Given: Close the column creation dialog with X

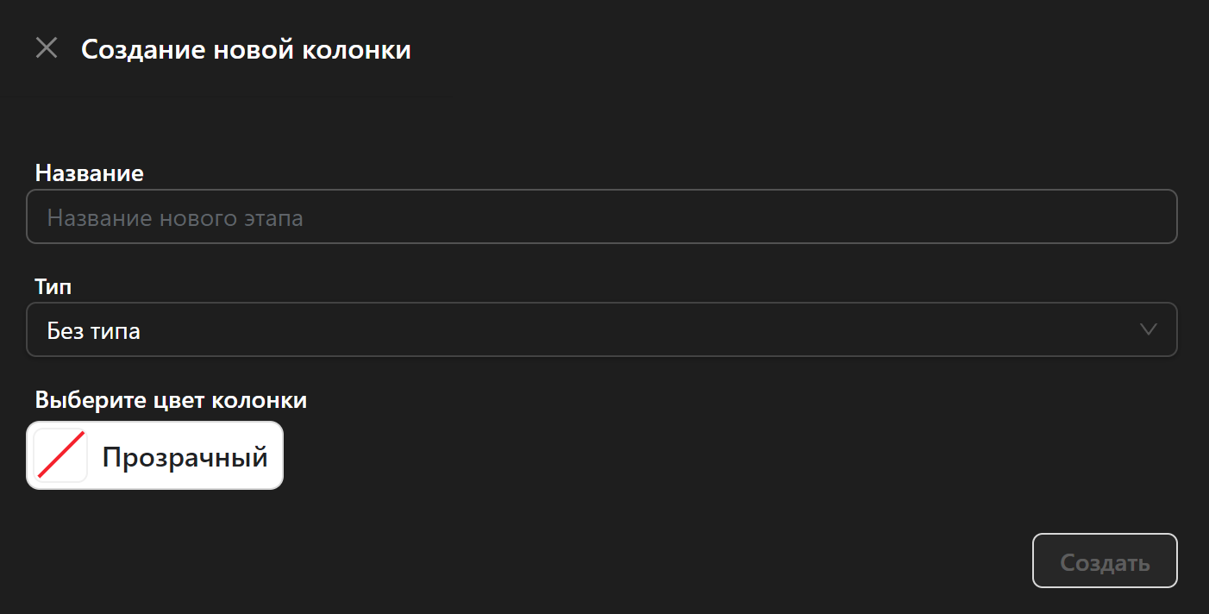Looking at the screenshot, I should (x=47, y=48).
